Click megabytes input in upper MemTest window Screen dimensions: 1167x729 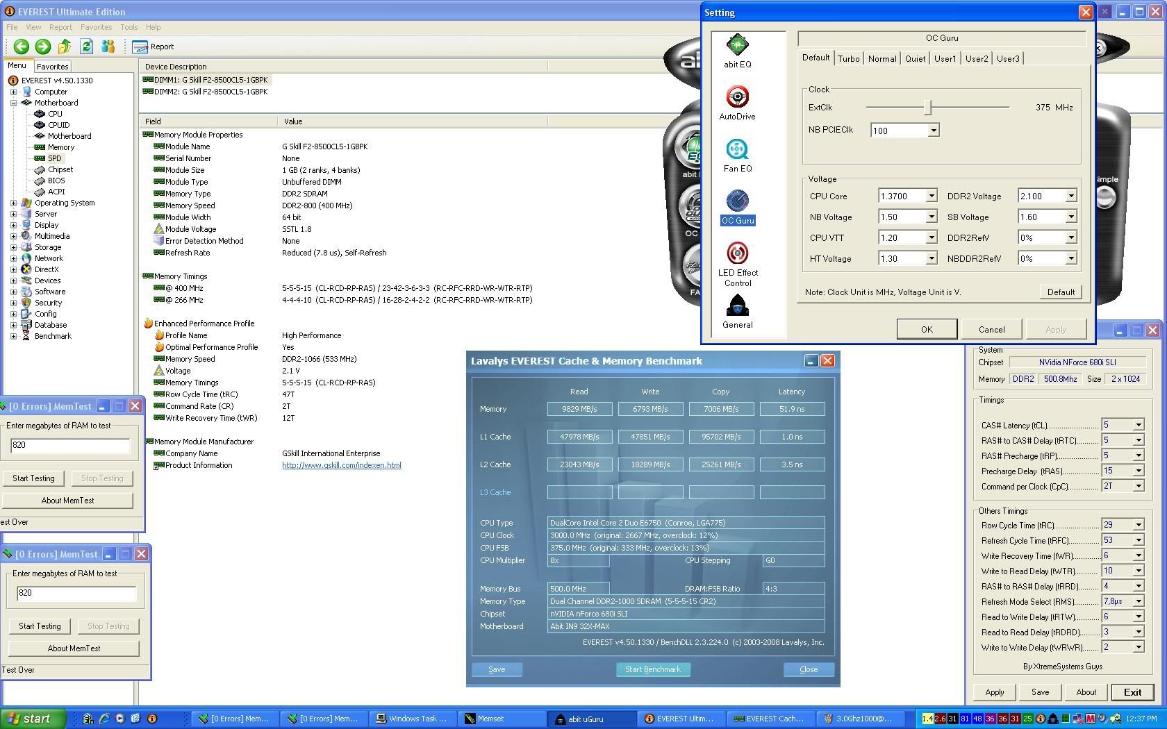click(x=69, y=445)
